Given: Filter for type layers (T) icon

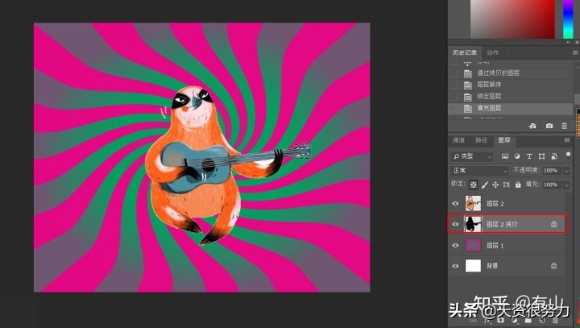Looking at the screenshot, I should pos(529,156).
